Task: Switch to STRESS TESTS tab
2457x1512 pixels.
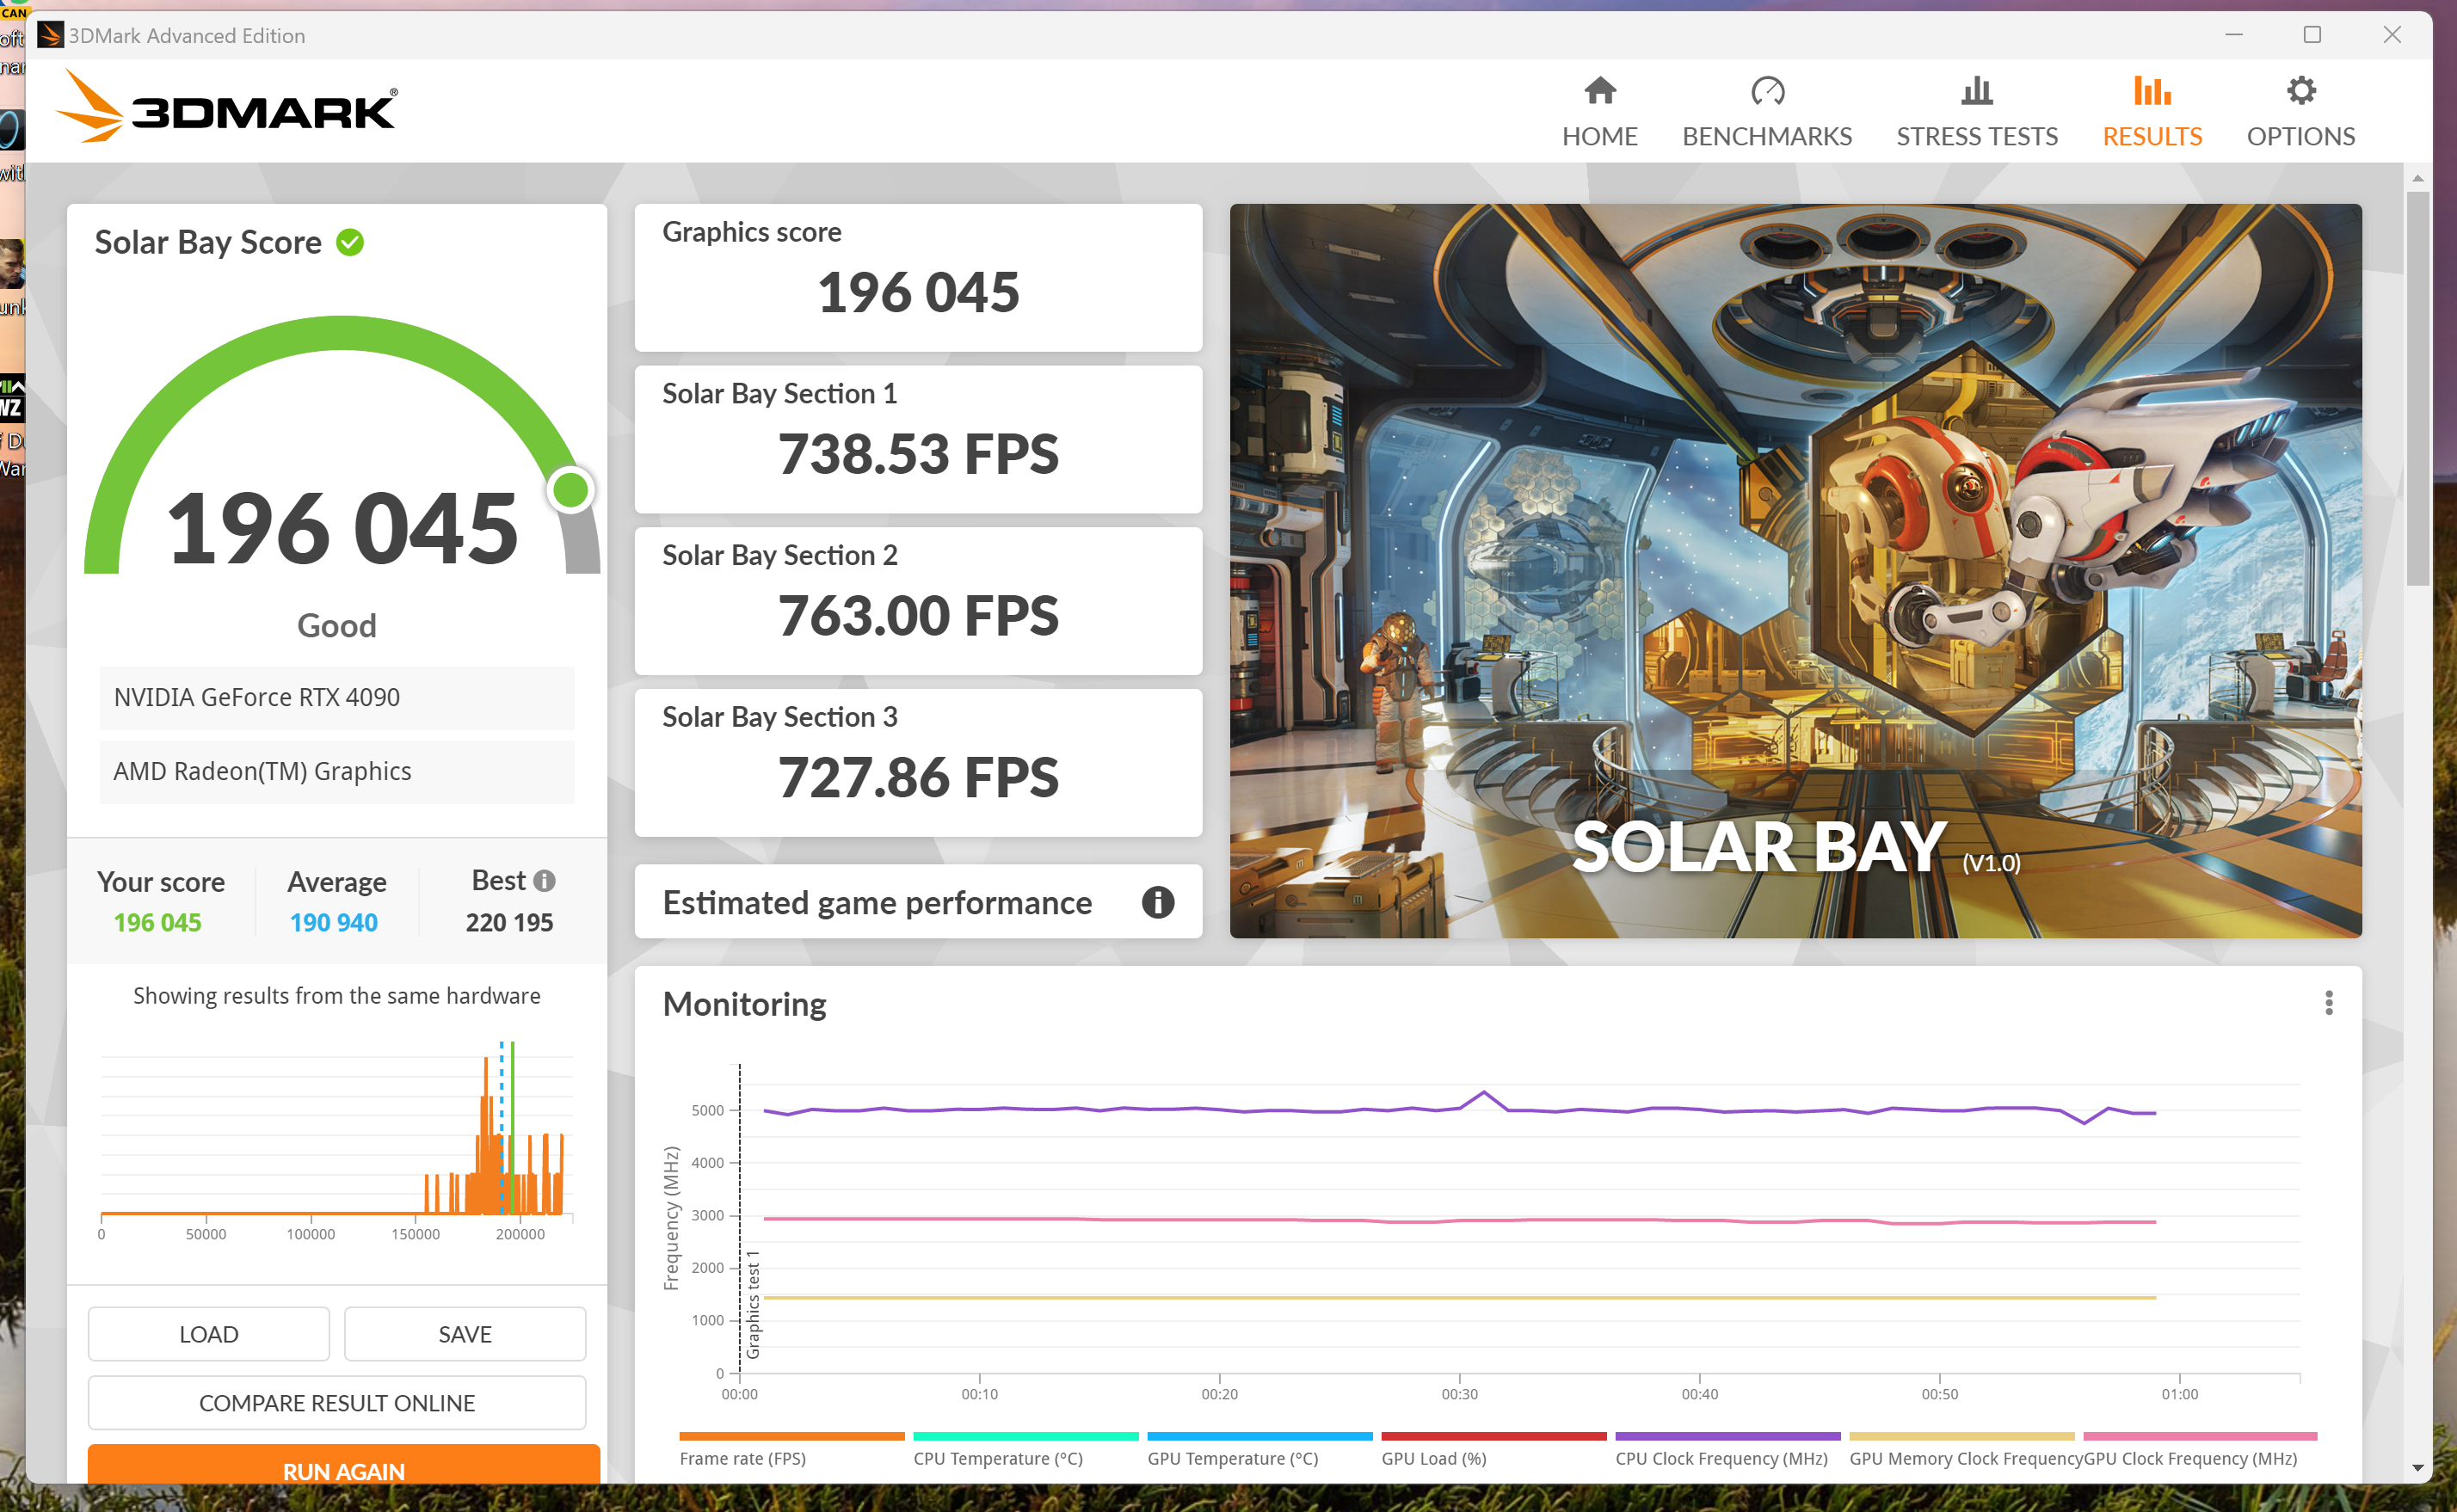Action: tap(1976, 136)
